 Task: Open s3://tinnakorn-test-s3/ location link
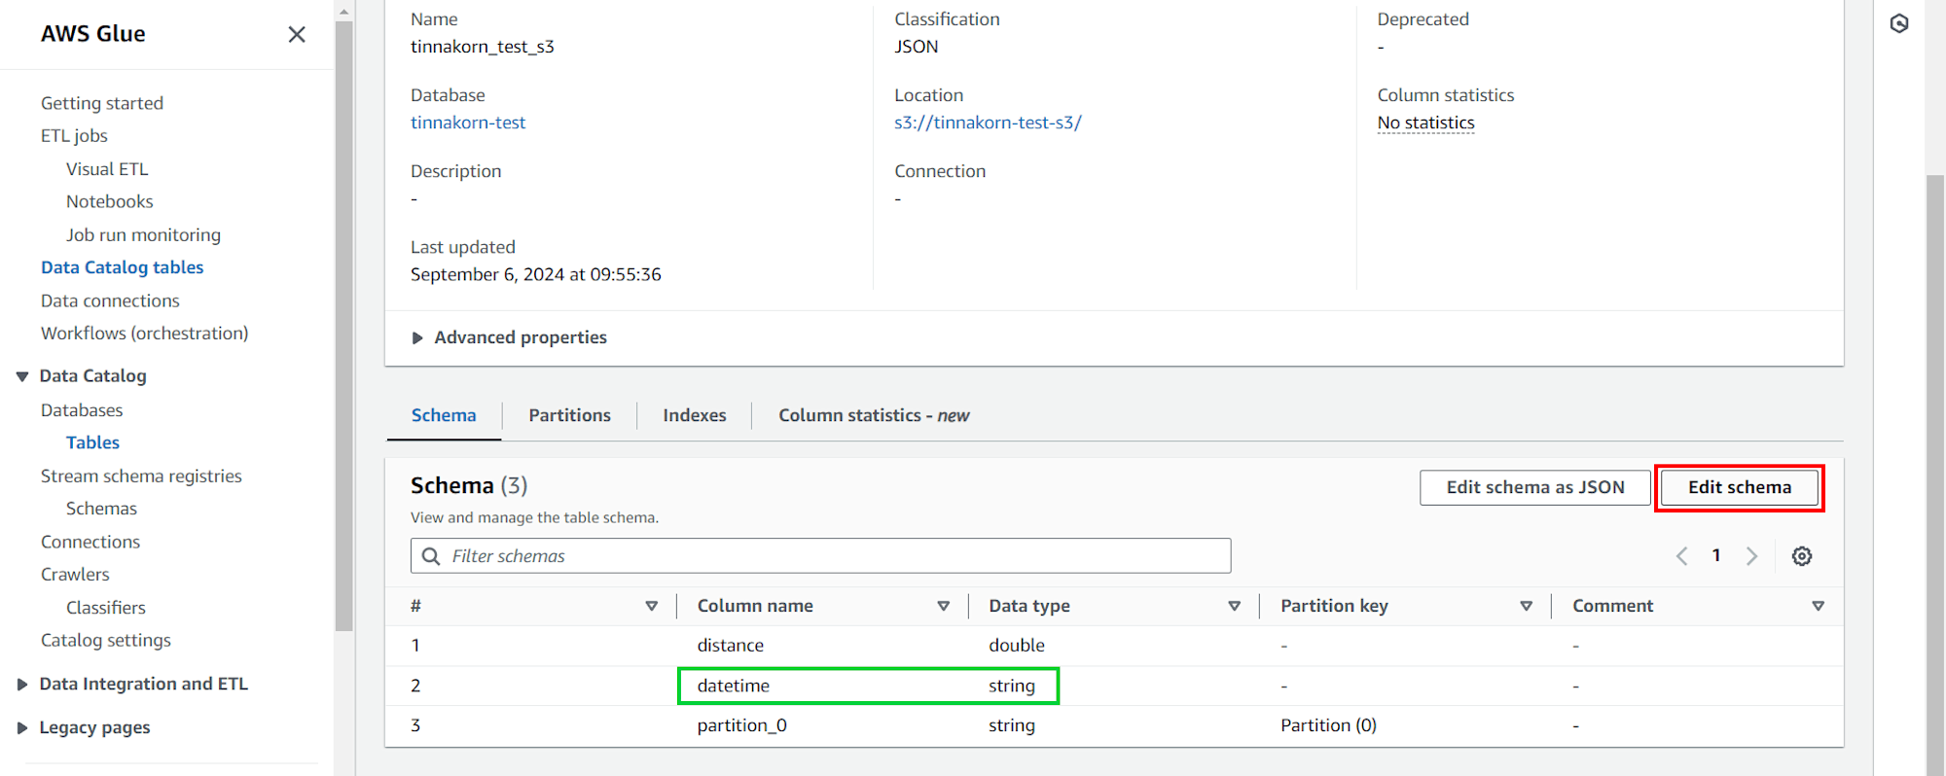click(x=988, y=123)
